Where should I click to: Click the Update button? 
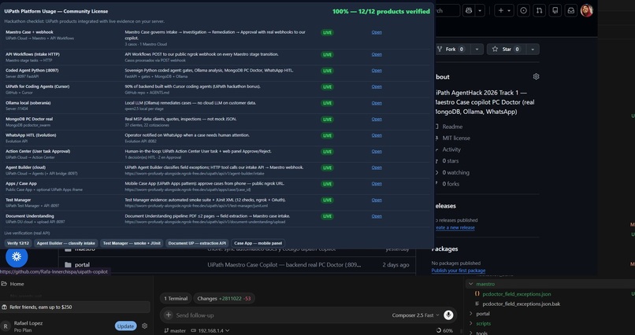125,326
